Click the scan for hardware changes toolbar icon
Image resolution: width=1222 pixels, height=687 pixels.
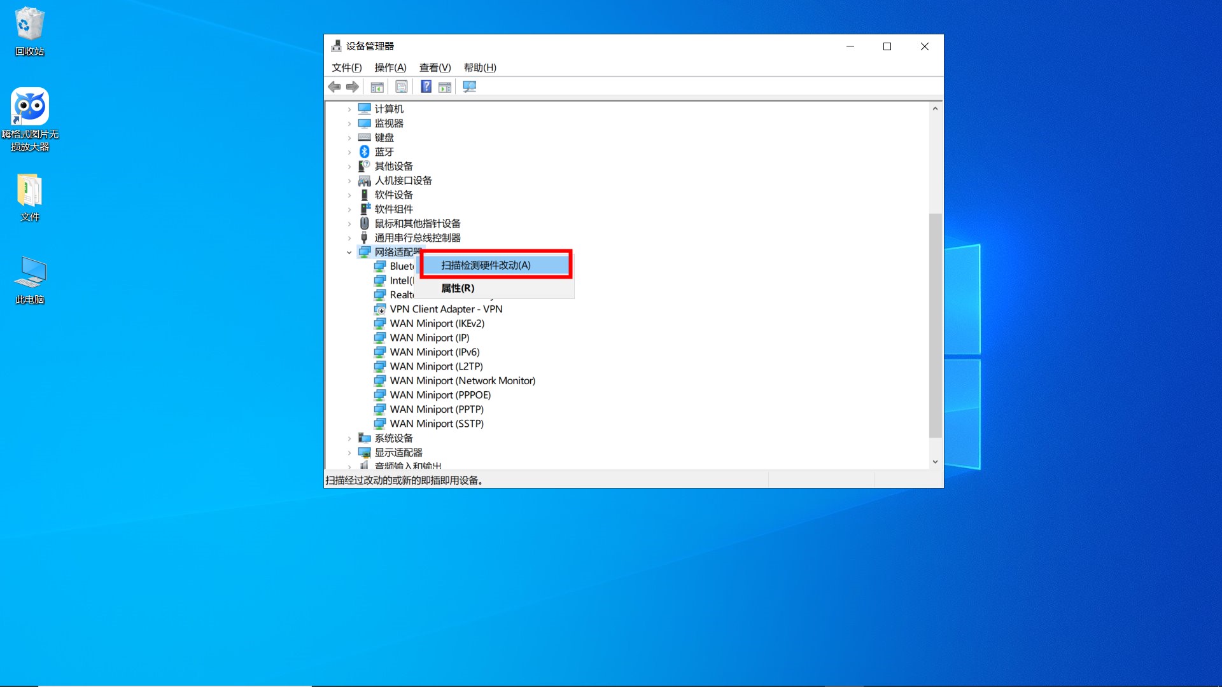(469, 87)
